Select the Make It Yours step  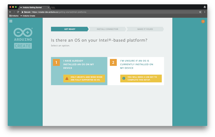145,29
